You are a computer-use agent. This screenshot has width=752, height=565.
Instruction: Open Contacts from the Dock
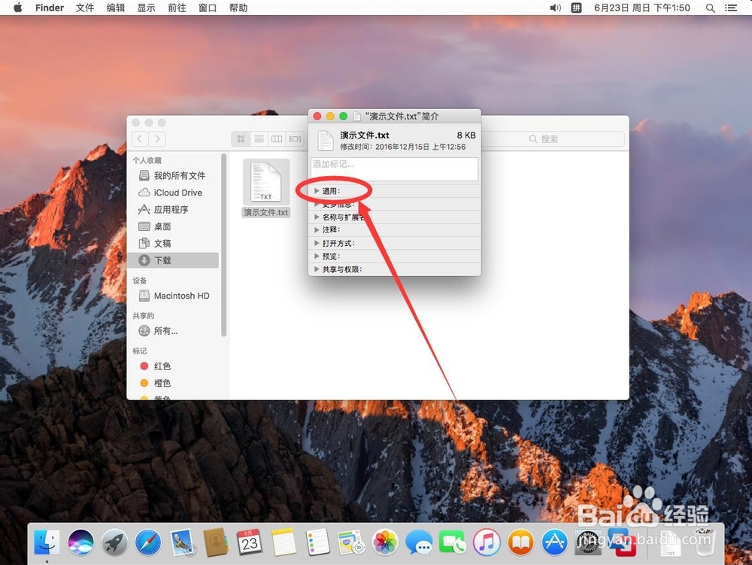(x=216, y=542)
